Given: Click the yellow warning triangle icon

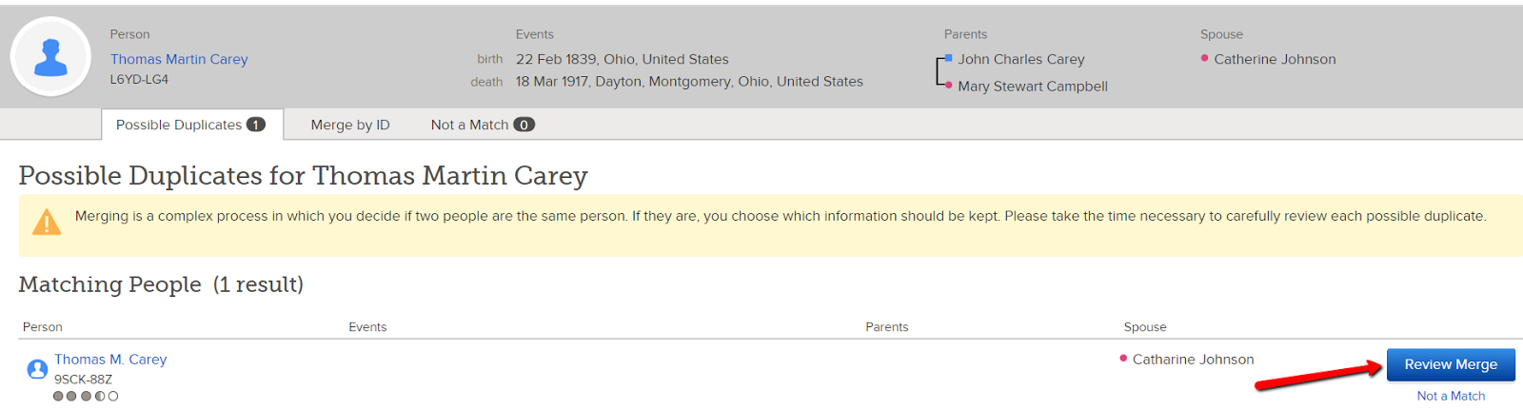Looking at the screenshot, I should point(46,223).
